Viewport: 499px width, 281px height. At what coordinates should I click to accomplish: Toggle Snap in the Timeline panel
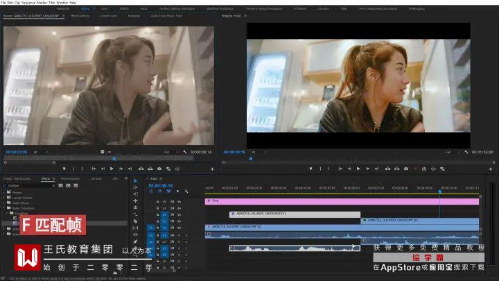(160, 191)
